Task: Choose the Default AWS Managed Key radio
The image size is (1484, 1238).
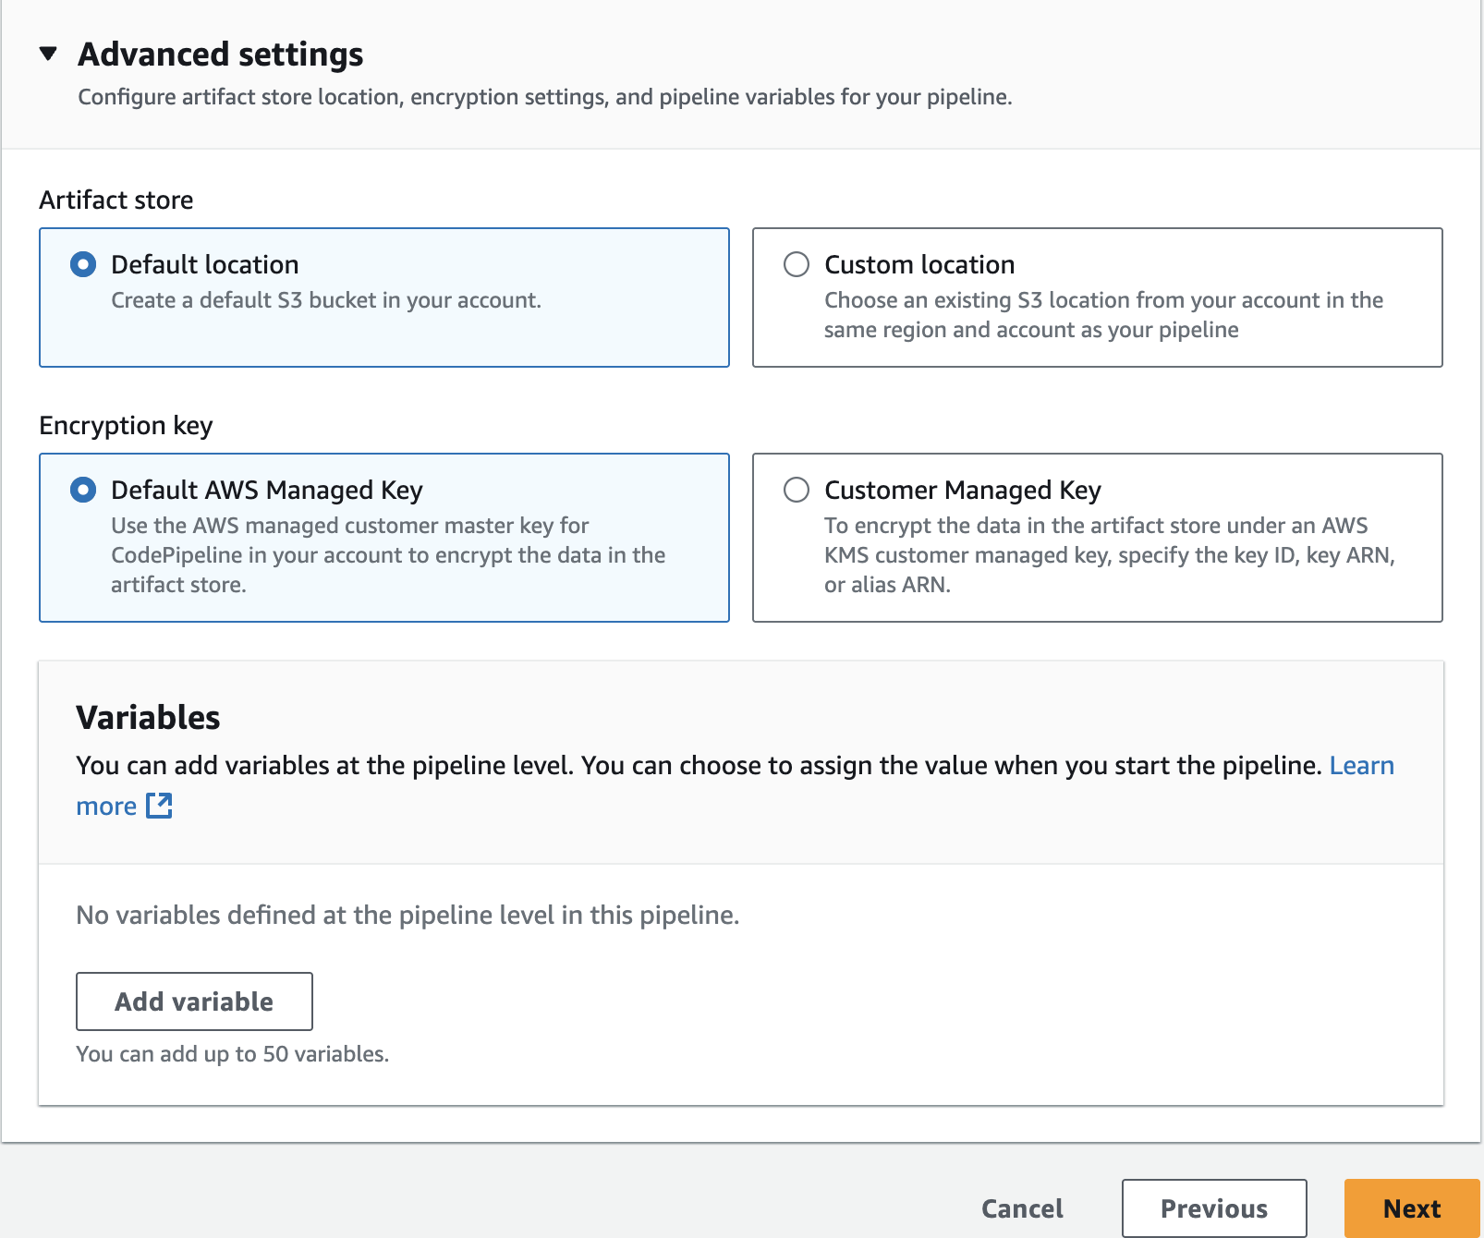Action: pos(83,490)
